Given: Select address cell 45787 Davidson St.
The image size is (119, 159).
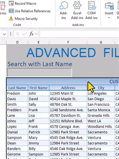Looking at the screenshot, I should (x=68, y=116).
